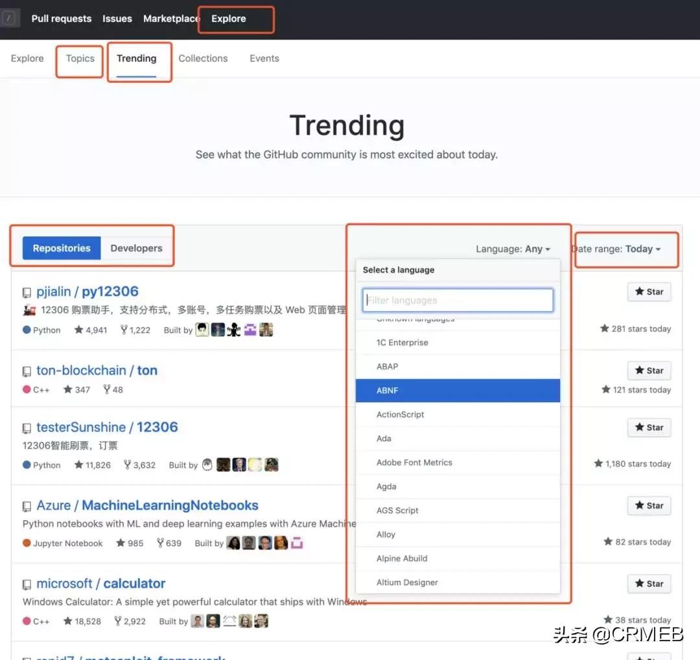The width and height of the screenshot is (700, 660).
Task: Select the highlighted ABNF language
Action: coord(458,391)
